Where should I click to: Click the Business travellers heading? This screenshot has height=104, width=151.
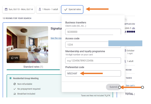(x=76, y=23)
